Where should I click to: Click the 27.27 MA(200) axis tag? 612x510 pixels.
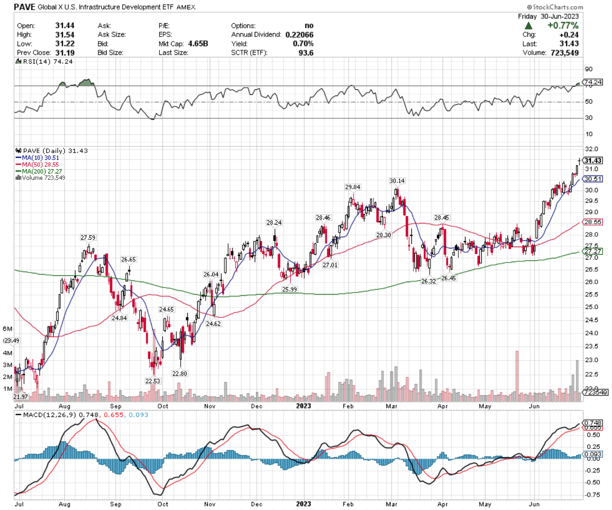(593, 251)
